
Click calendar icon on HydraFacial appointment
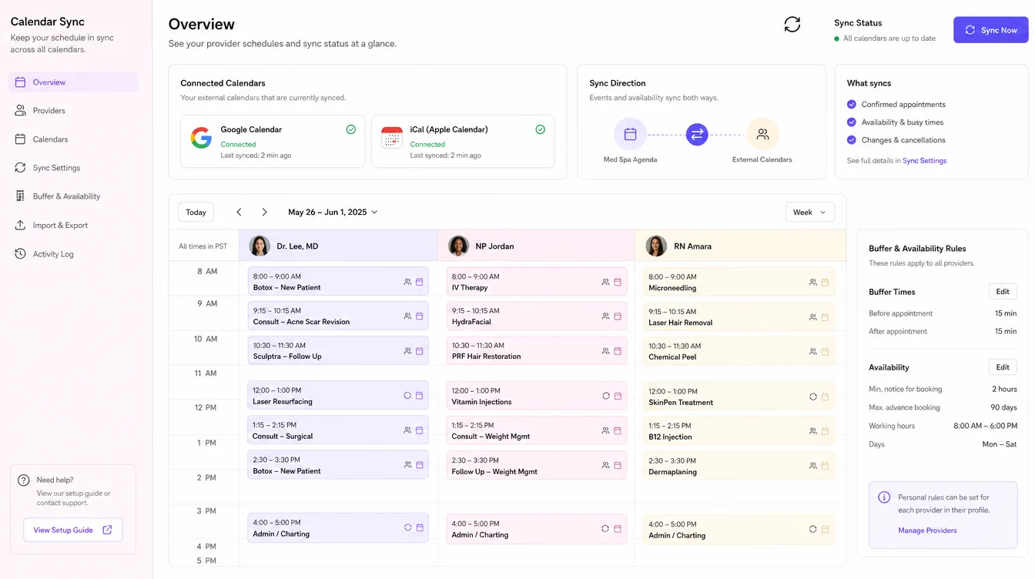618,316
